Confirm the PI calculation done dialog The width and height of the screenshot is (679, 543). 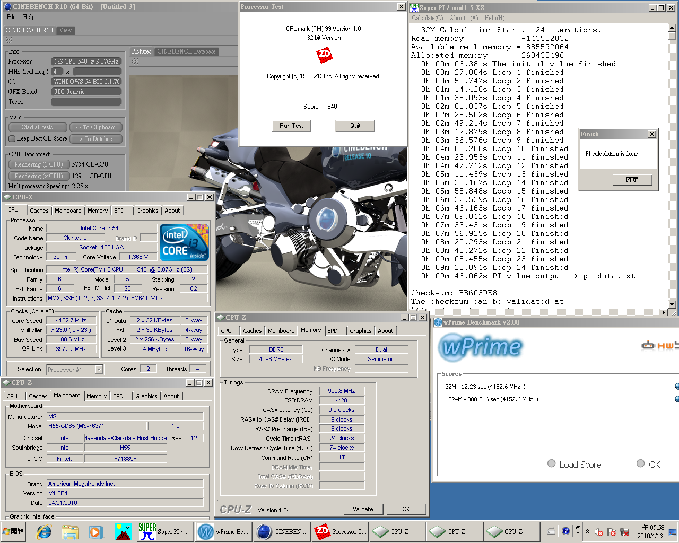[632, 180]
